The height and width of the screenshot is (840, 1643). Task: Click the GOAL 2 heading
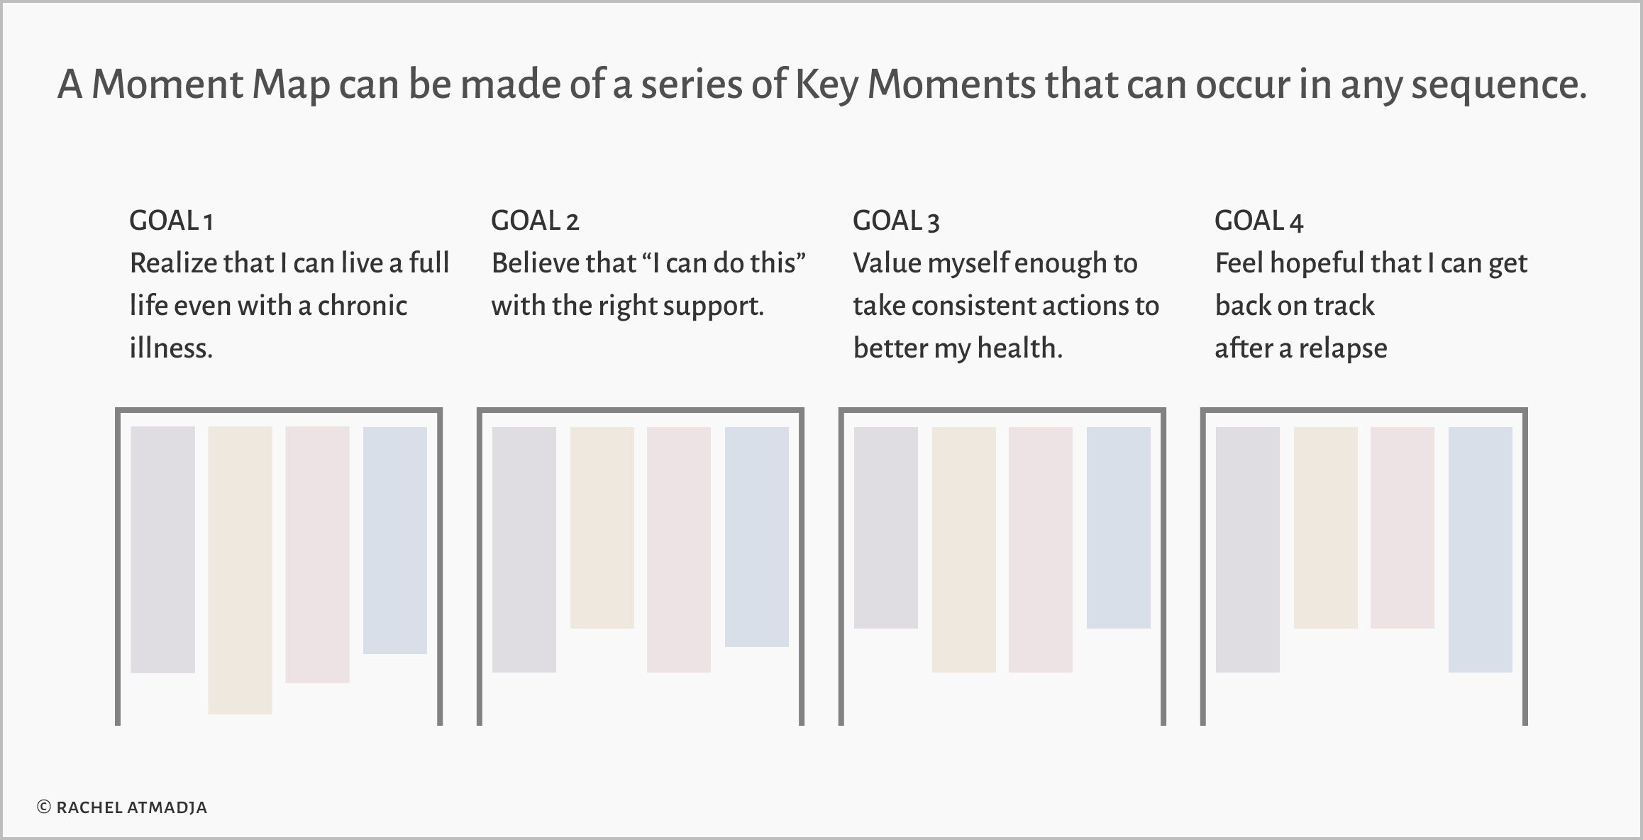tap(535, 221)
